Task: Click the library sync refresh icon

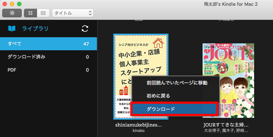Action: pos(85,29)
